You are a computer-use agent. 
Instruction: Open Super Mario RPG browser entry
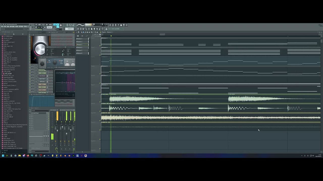[8, 111]
